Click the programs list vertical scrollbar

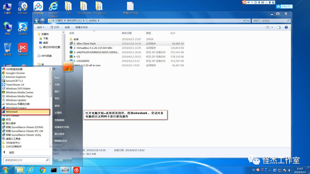51,107
